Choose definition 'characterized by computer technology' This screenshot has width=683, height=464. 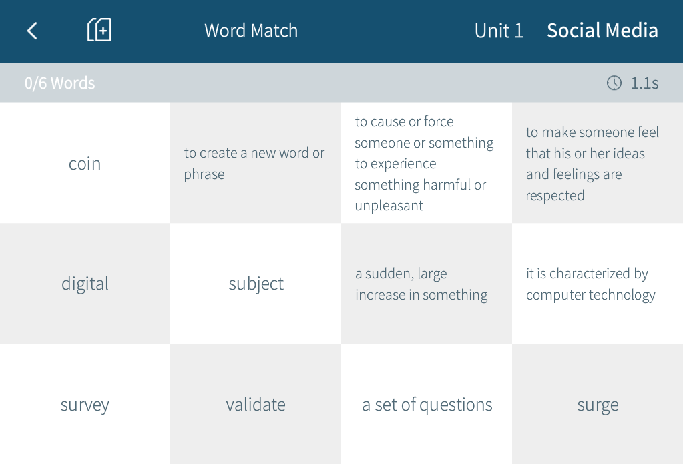click(x=598, y=284)
